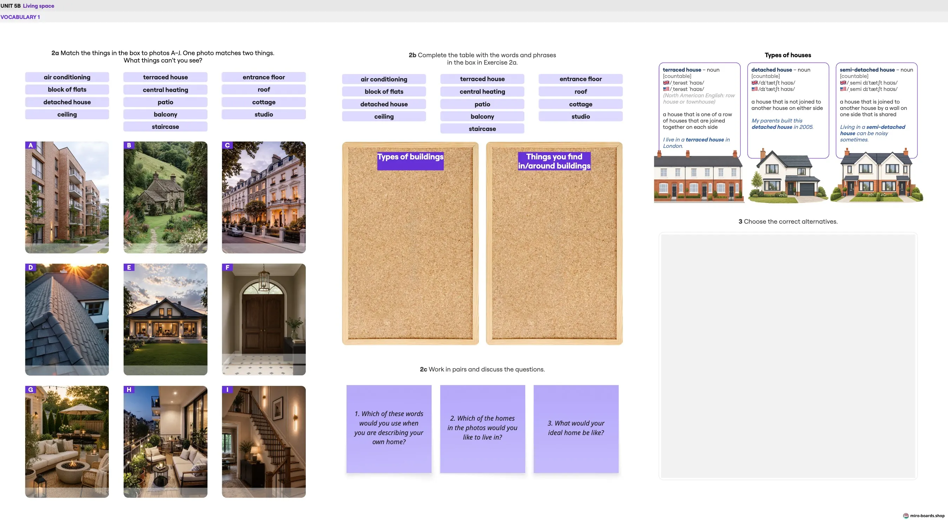The height and width of the screenshot is (520, 948).
Task: Click the 'studio' chip in exercise 2b box
Action: [x=580, y=116]
